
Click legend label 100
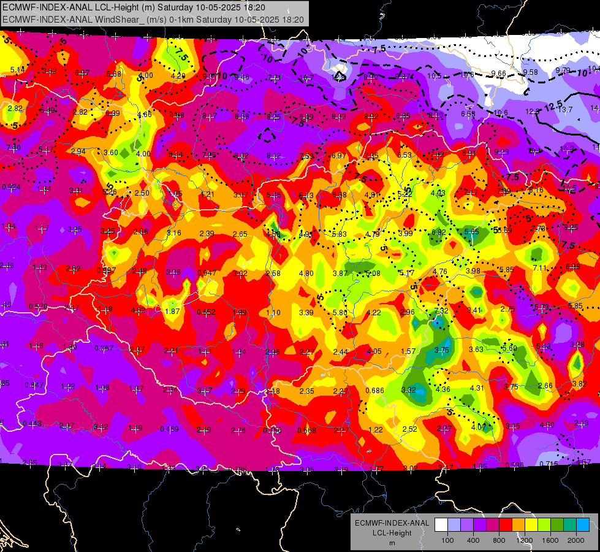tap(447, 540)
